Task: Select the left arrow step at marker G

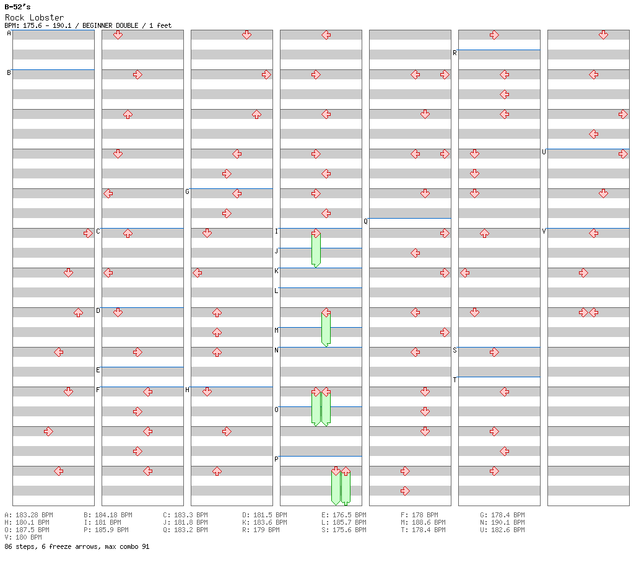Action: pos(237,193)
